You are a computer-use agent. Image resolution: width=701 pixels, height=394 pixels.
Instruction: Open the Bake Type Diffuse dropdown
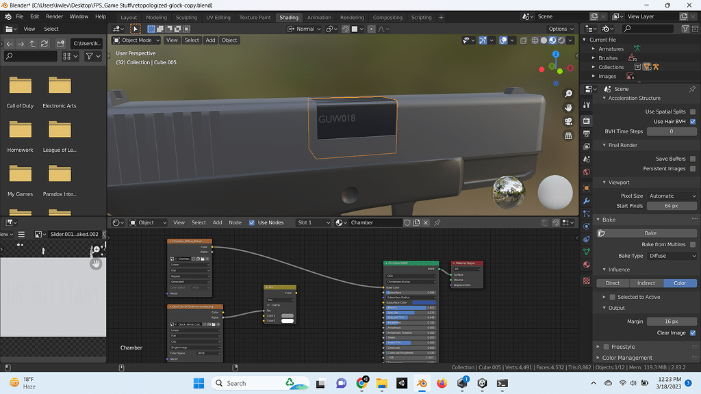pyautogui.click(x=672, y=256)
